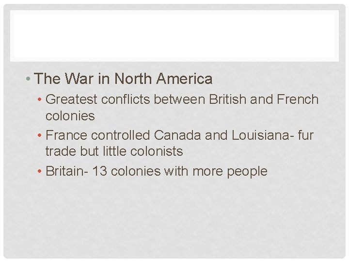Click the bullet marker before 'Britain- 13 colonies'

[40, 171]
